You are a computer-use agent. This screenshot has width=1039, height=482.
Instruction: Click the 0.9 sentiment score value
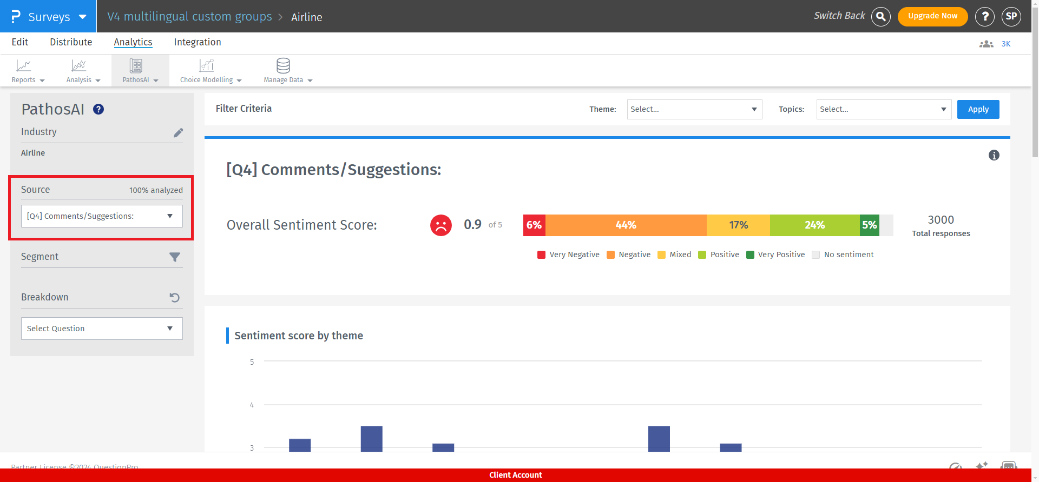[x=472, y=224]
